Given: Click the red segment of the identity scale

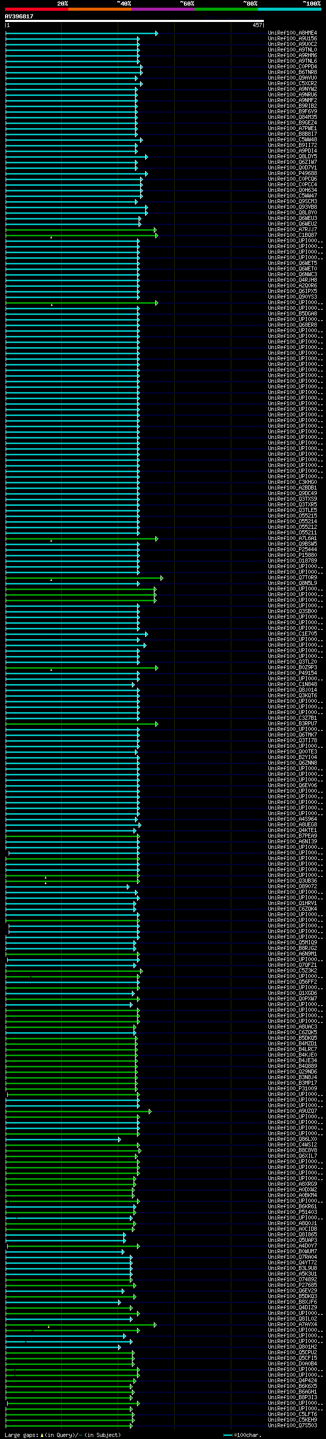Looking at the screenshot, I should pyautogui.click(x=37, y=9).
